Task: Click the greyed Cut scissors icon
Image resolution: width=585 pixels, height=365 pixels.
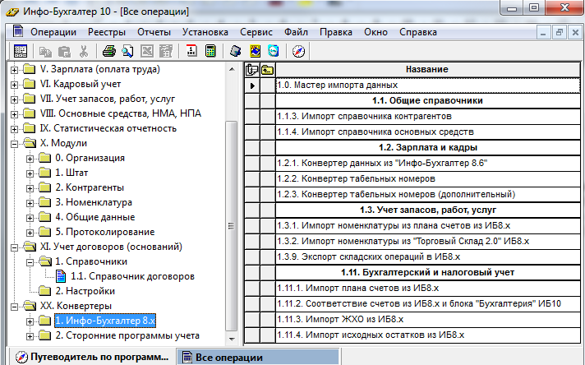Action: coord(84,52)
